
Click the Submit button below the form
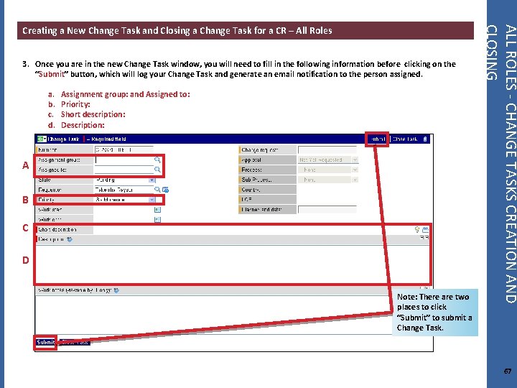coord(45,342)
